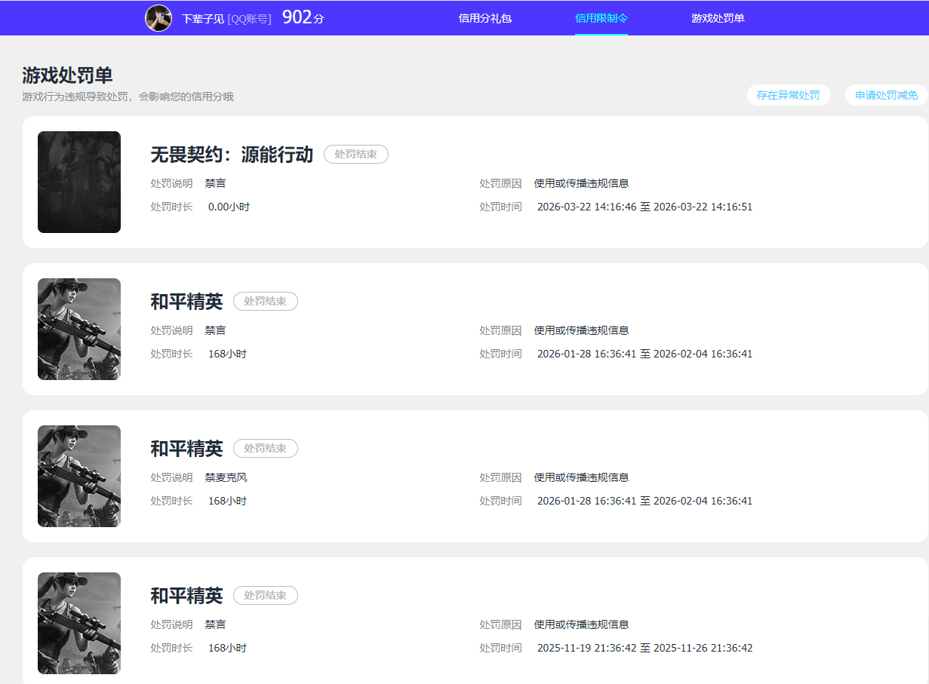Click the 处罚结束 badge on 无畏契约
The height and width of the screenshot is (684, 929).
(x=355, y=154)
